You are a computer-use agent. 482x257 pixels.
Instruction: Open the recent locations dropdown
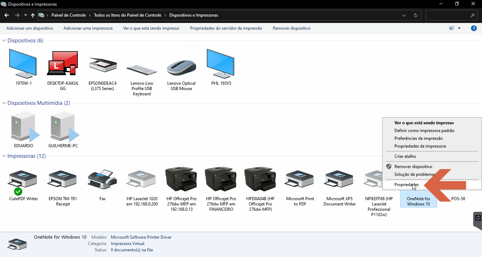(x=25, y=15)
